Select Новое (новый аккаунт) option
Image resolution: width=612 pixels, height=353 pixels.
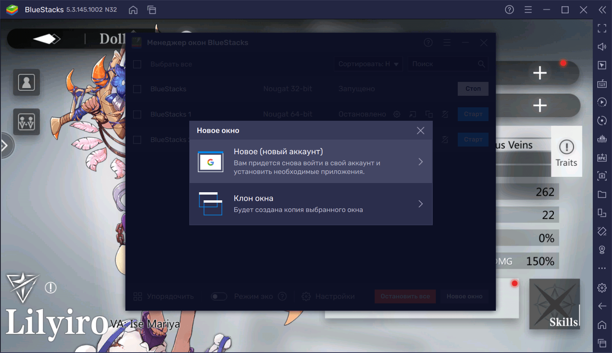[x=311, y=162]
